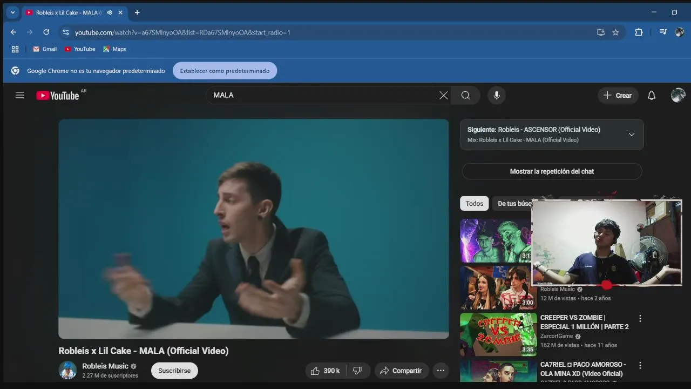Close the current browser tab
This screenshot has width=691, height=389.
pyautogui.click(x=120, y=12)
